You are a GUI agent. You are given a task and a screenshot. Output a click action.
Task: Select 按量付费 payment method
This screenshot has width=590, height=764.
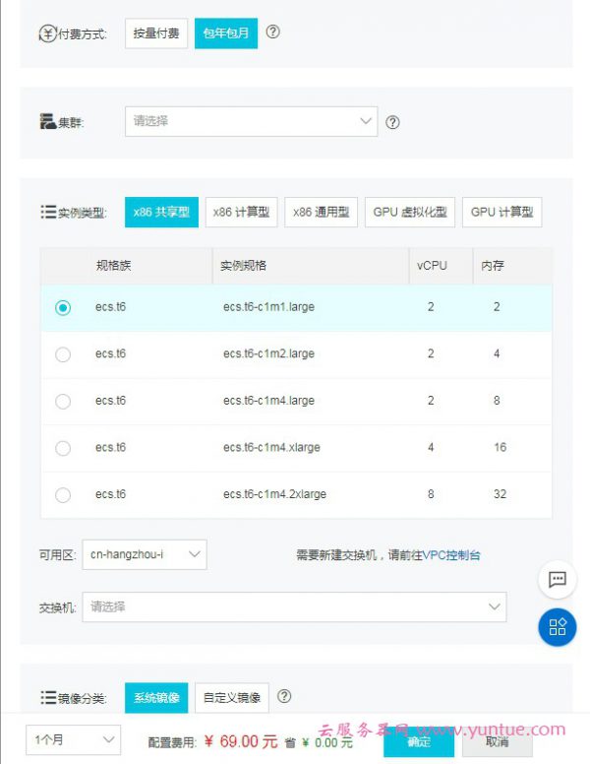(x=156, y=33)
